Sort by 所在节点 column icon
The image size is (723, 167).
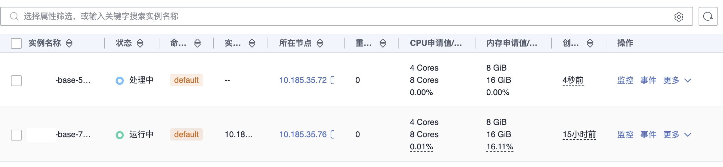click(320, 43)
